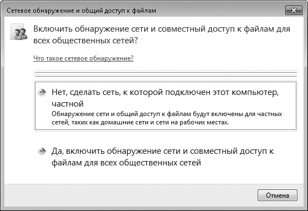Click gray footer area left of "Отмена"
308x211 pixels.
130,195
